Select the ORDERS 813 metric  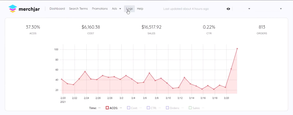[262, 30]
